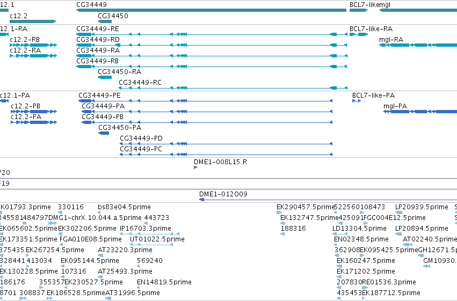
Task: Select EST 443723
Action: (x=156, y=218)
